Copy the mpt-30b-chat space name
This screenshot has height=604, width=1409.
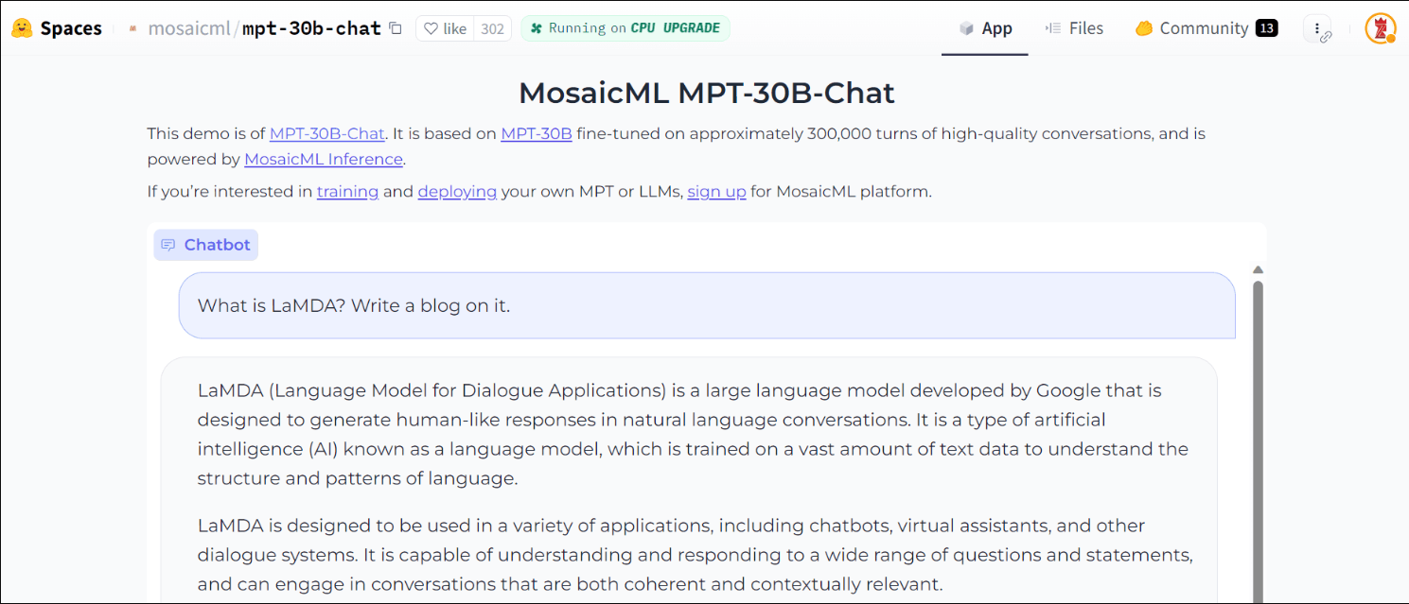click(x=396, y=28)
